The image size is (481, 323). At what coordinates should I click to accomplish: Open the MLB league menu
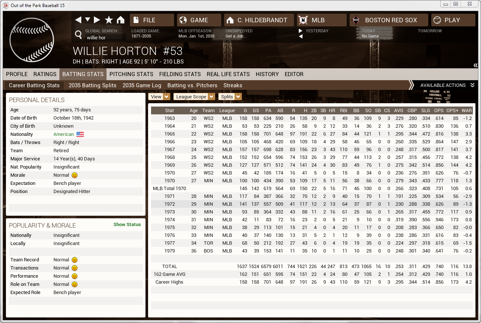322,20
